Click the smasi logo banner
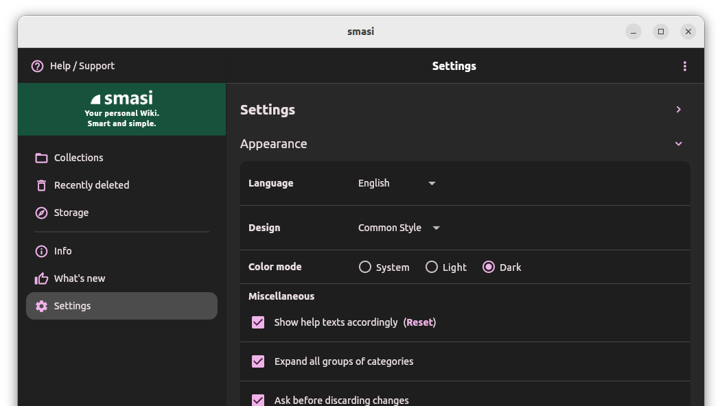 122,109
